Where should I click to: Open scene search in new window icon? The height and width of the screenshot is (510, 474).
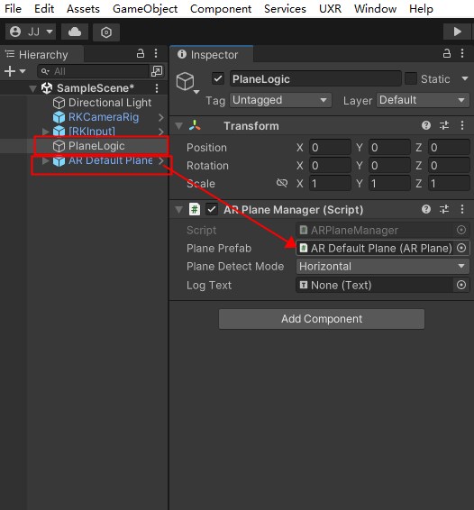click(x=157, y=71)
